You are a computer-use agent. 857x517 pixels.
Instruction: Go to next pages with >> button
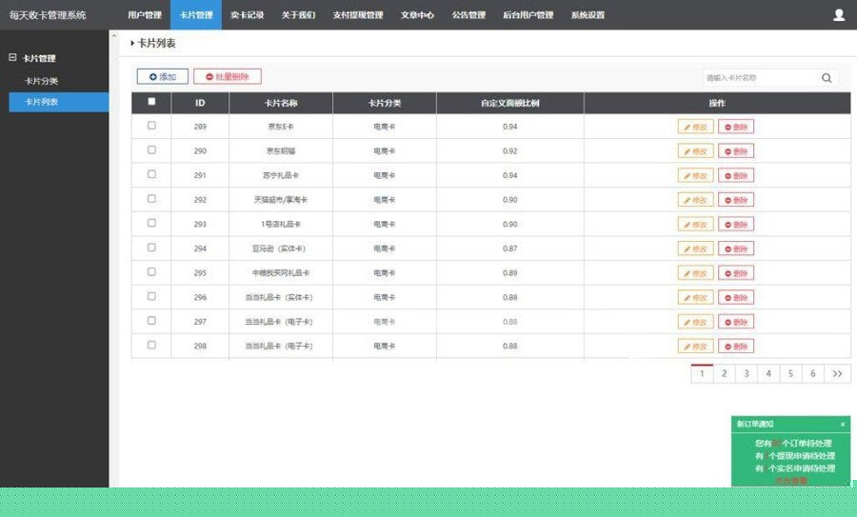[x=837, y=374]
